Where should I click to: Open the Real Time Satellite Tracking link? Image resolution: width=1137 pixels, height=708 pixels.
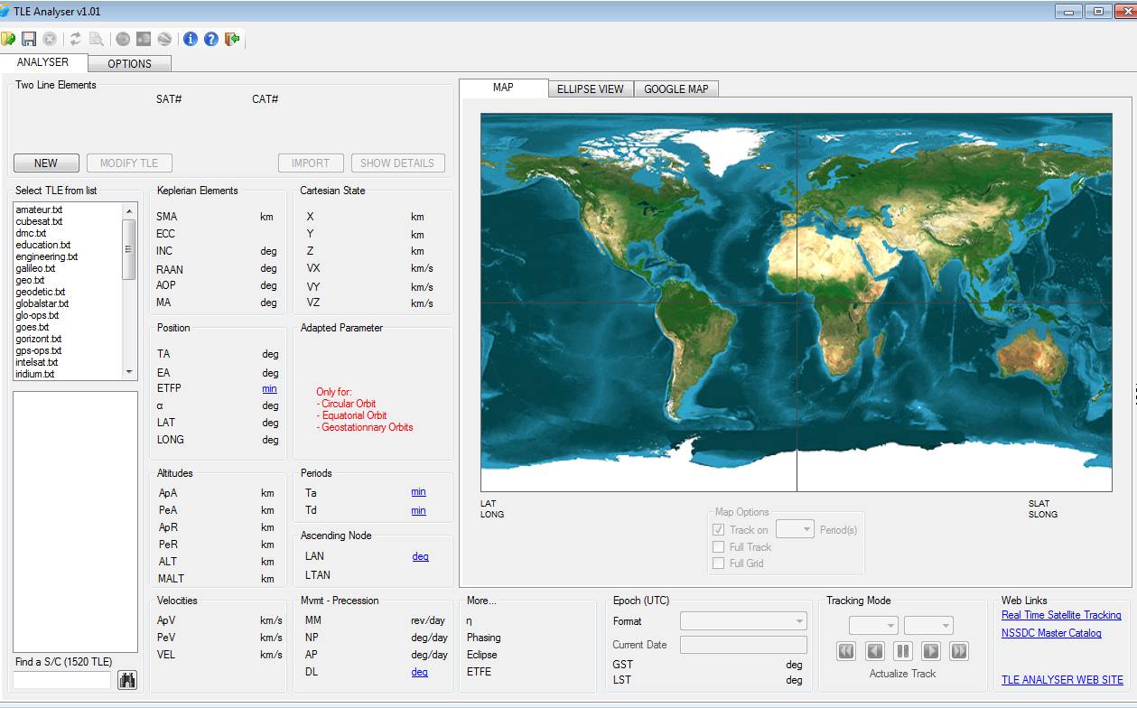[x=1060, y=615]
